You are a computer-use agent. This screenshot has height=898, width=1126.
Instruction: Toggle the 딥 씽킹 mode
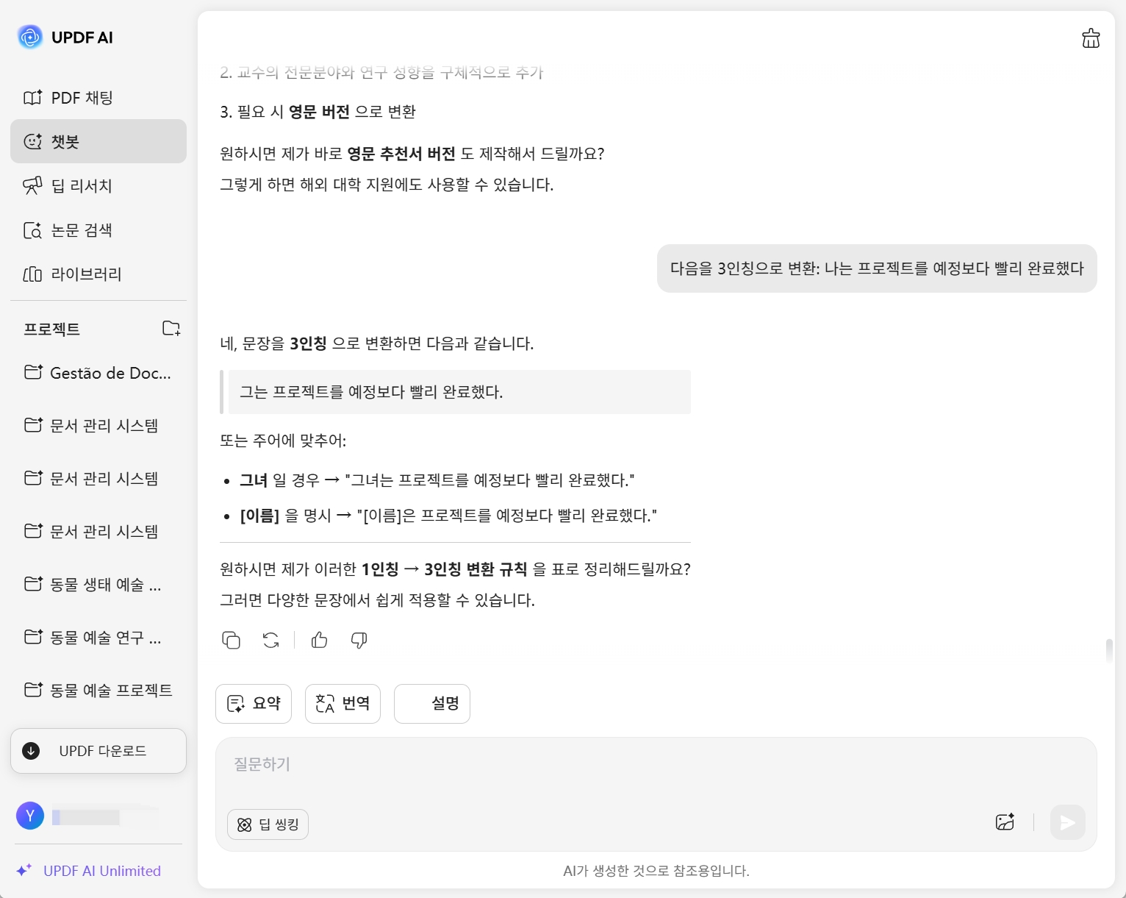(268, 824)
